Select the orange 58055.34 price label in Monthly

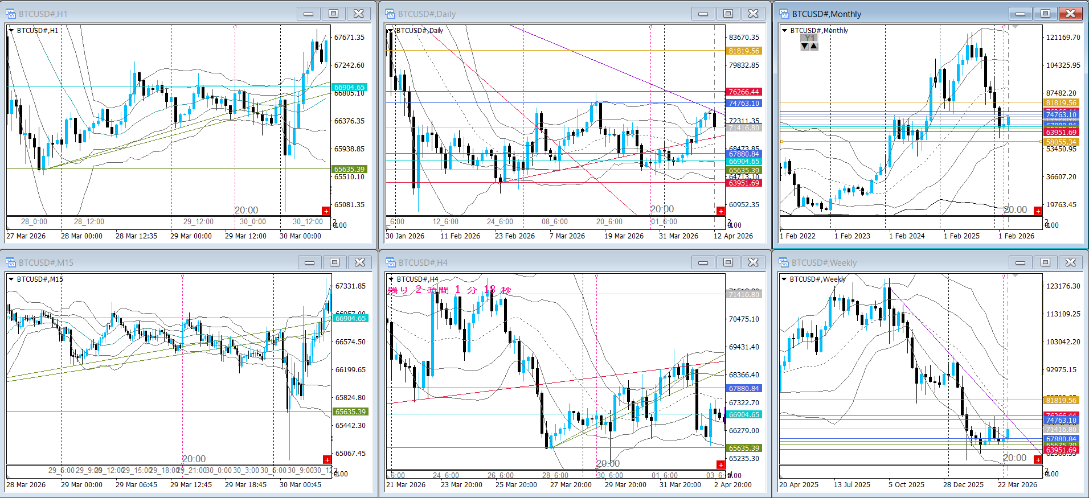pyautogui.click(x=1061, y=142)
